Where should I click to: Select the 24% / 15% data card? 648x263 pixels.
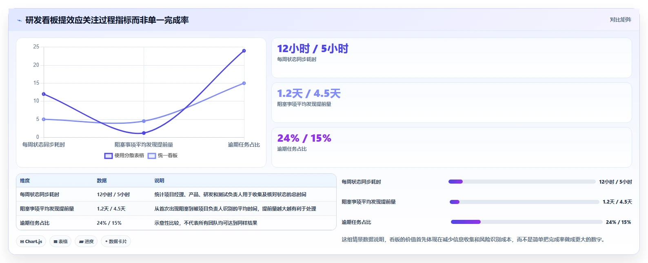click(x=452, y=147)
